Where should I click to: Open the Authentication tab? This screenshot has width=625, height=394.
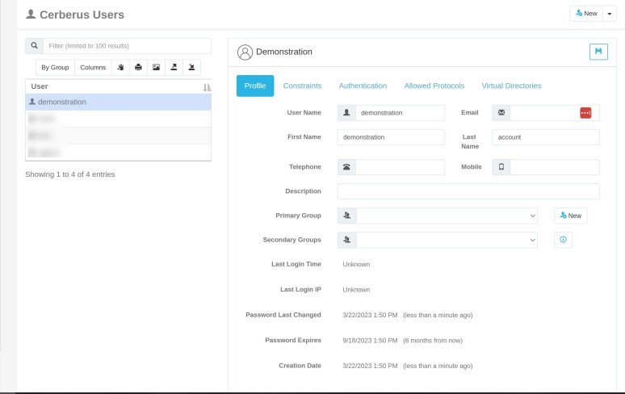(363, 86)
